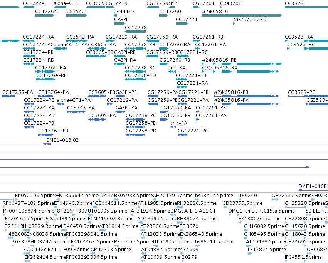Viewport: 328px width, 263px height.
Task: Click protein v(2)k05816-PB label
Action: (x=231, y=92)
